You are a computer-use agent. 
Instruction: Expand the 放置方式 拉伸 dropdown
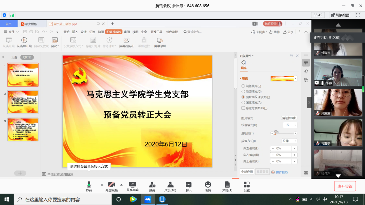pos(289,141)
